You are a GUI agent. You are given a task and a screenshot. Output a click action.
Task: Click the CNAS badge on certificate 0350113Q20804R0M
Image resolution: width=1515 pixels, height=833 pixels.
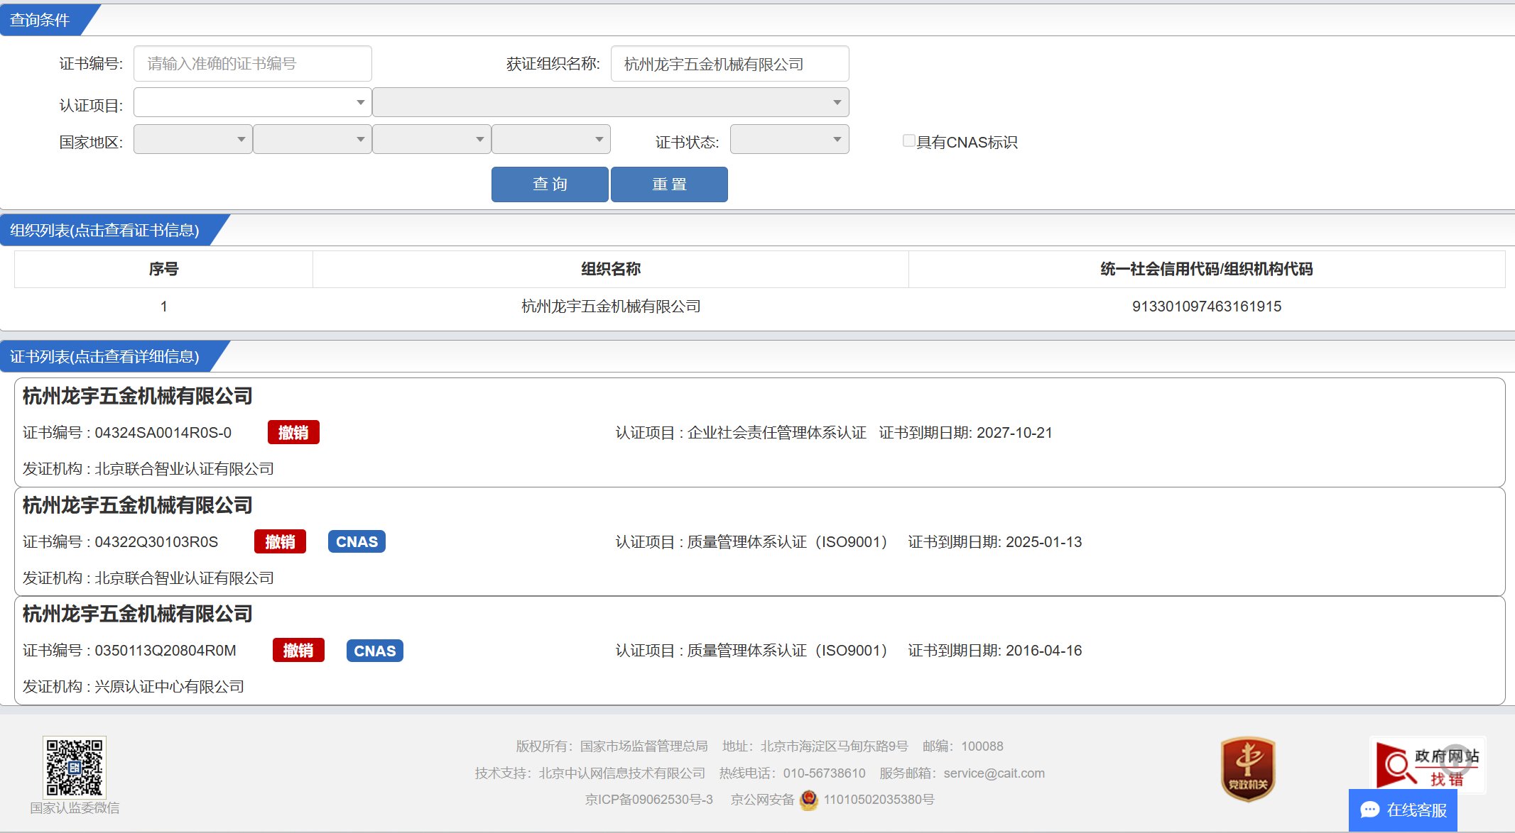pyautogui.click(x=374, y=651)
